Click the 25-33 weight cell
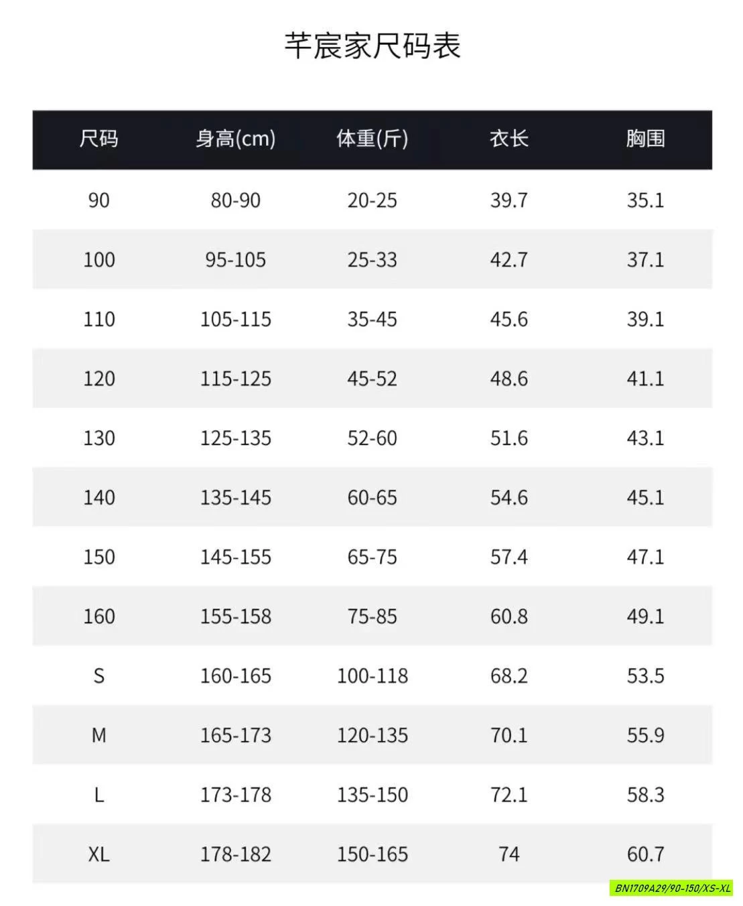This screenshot has height=906, width=743. pos(372,259)
